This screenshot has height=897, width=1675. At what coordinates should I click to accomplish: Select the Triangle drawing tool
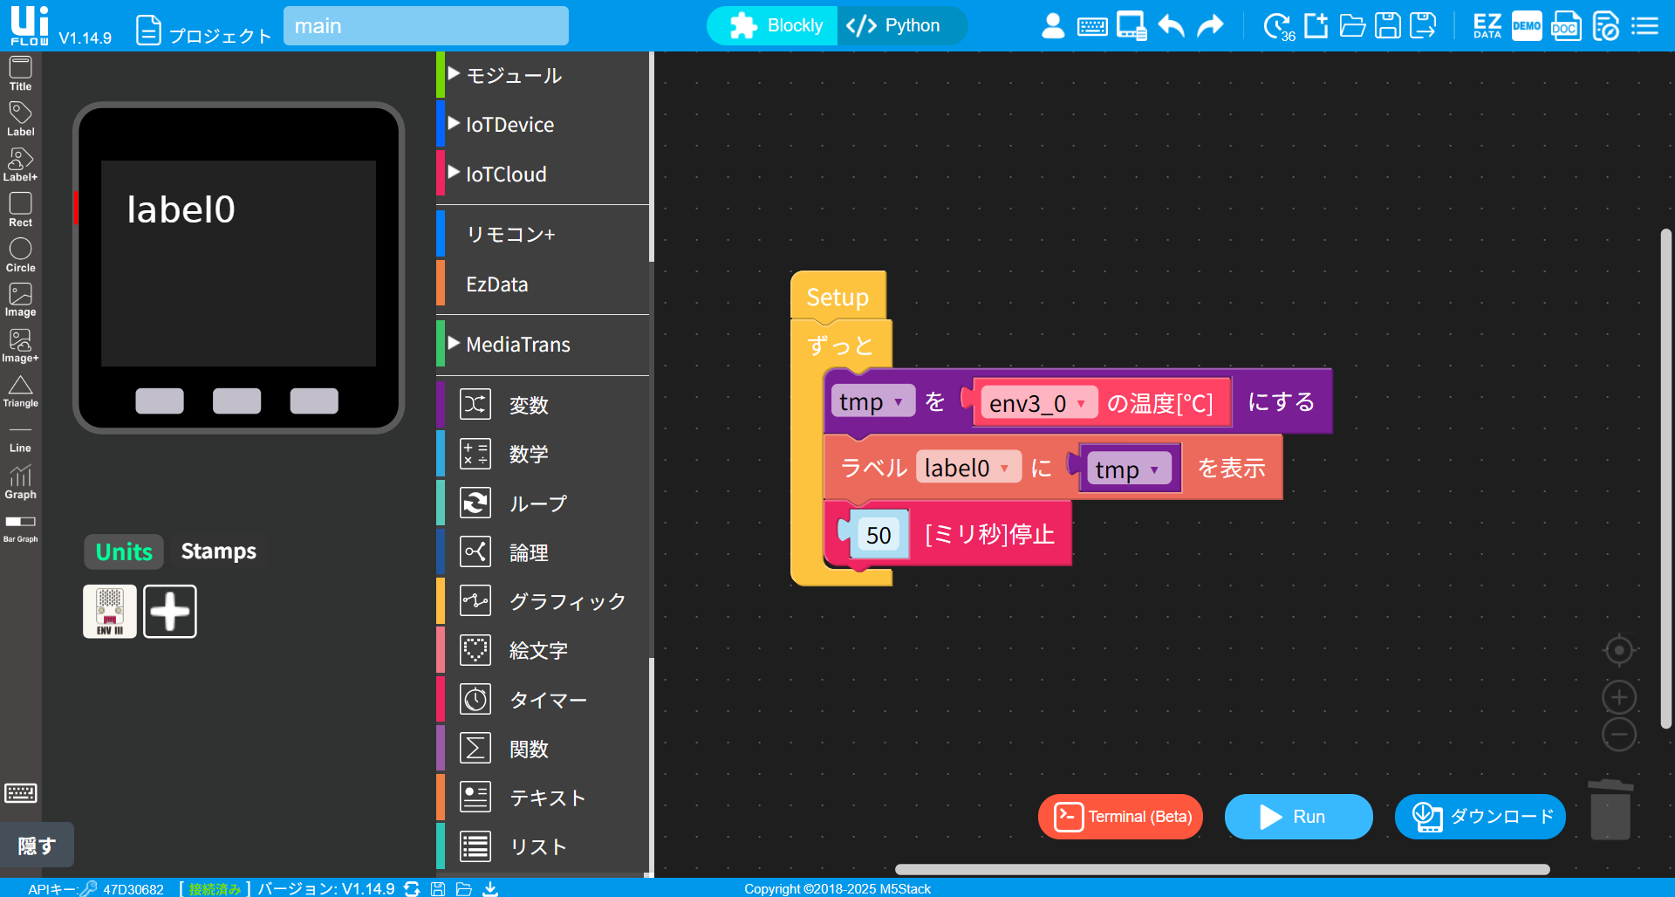click(19, 389)
